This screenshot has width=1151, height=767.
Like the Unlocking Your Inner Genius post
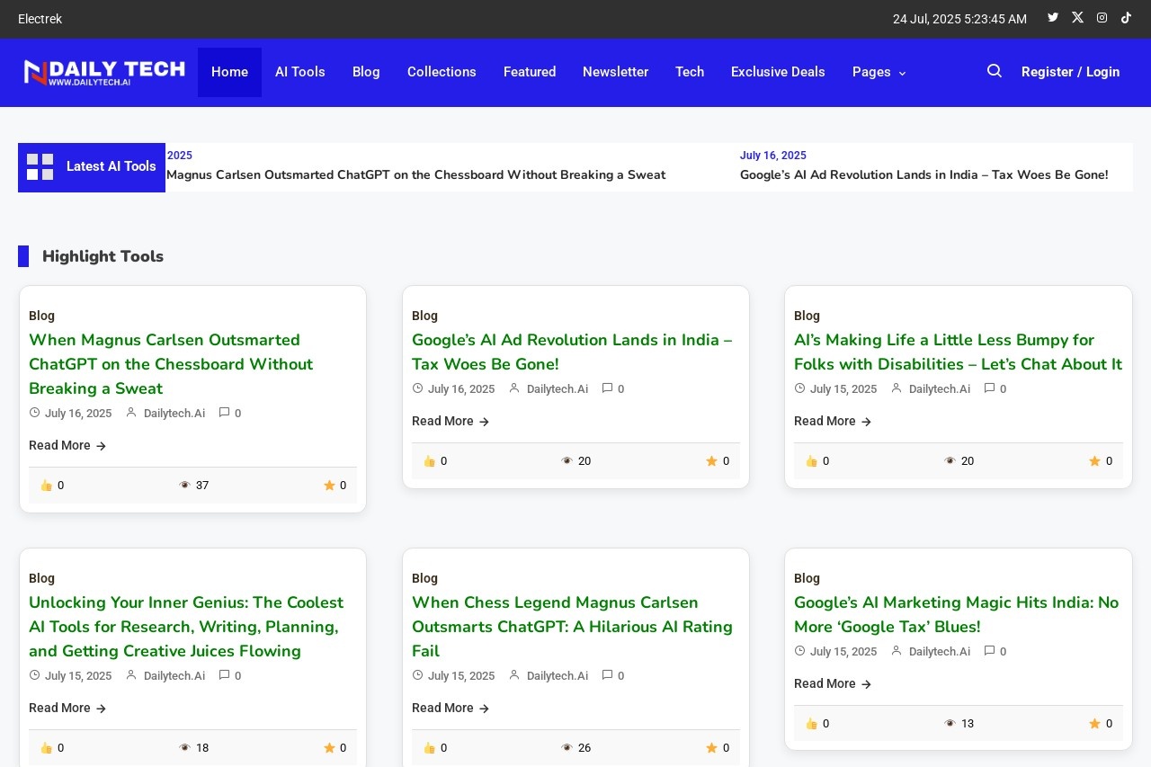(x=45, y=748)
